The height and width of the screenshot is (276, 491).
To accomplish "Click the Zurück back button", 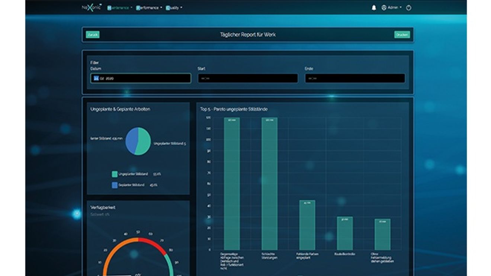I will point(93,35).
